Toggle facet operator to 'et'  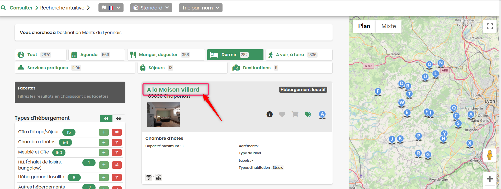click(x=106, y=118)
